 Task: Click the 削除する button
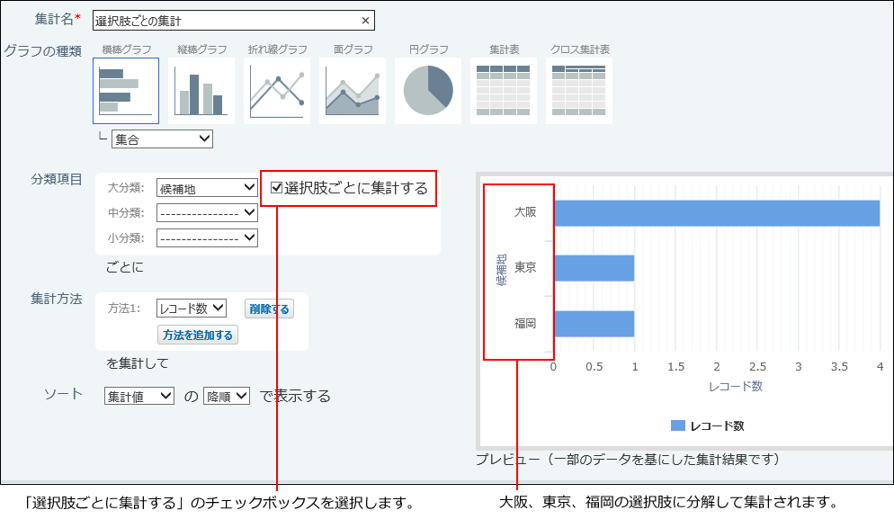click(x=269, y=309)
